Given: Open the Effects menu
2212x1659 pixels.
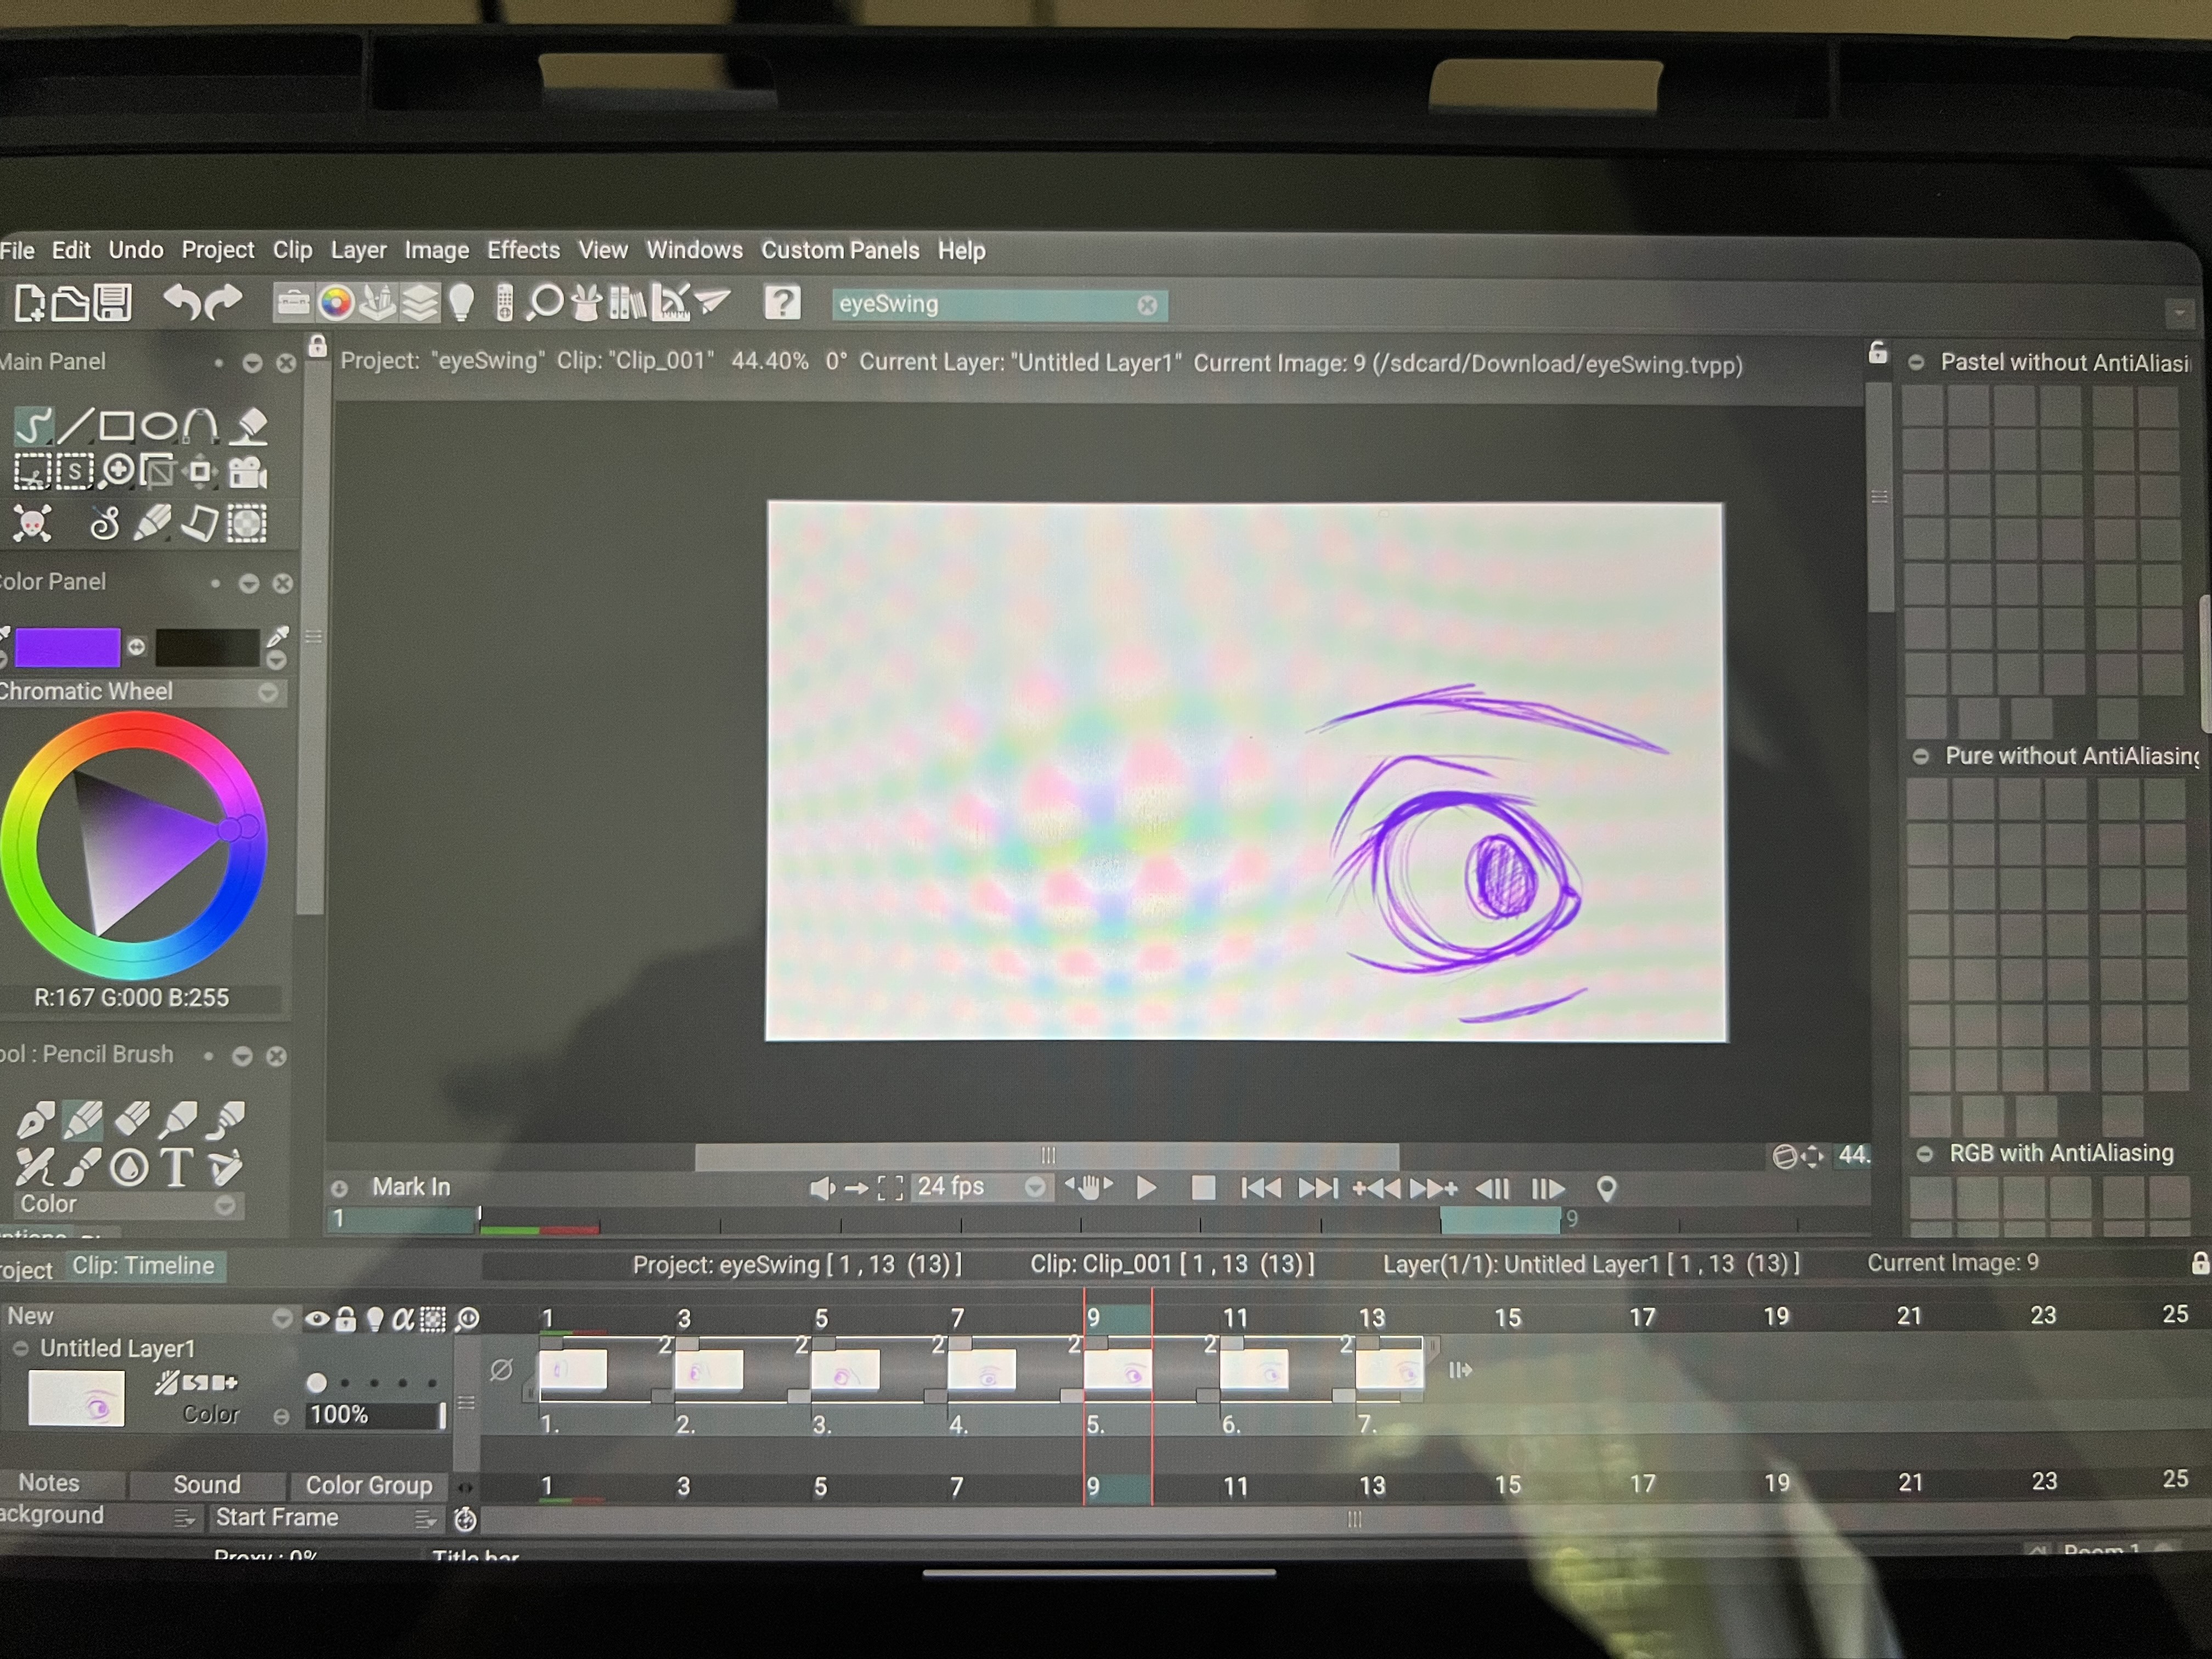Looking at the screenshot, I should click(523, 250).
